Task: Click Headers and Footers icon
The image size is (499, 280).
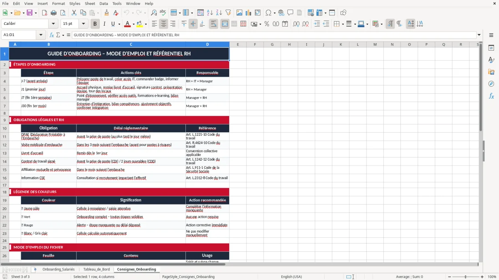Action: [299, 13]
